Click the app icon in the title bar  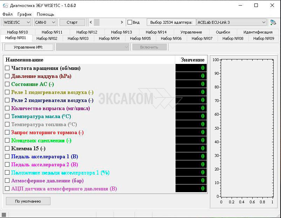click(x=5, y=6)
